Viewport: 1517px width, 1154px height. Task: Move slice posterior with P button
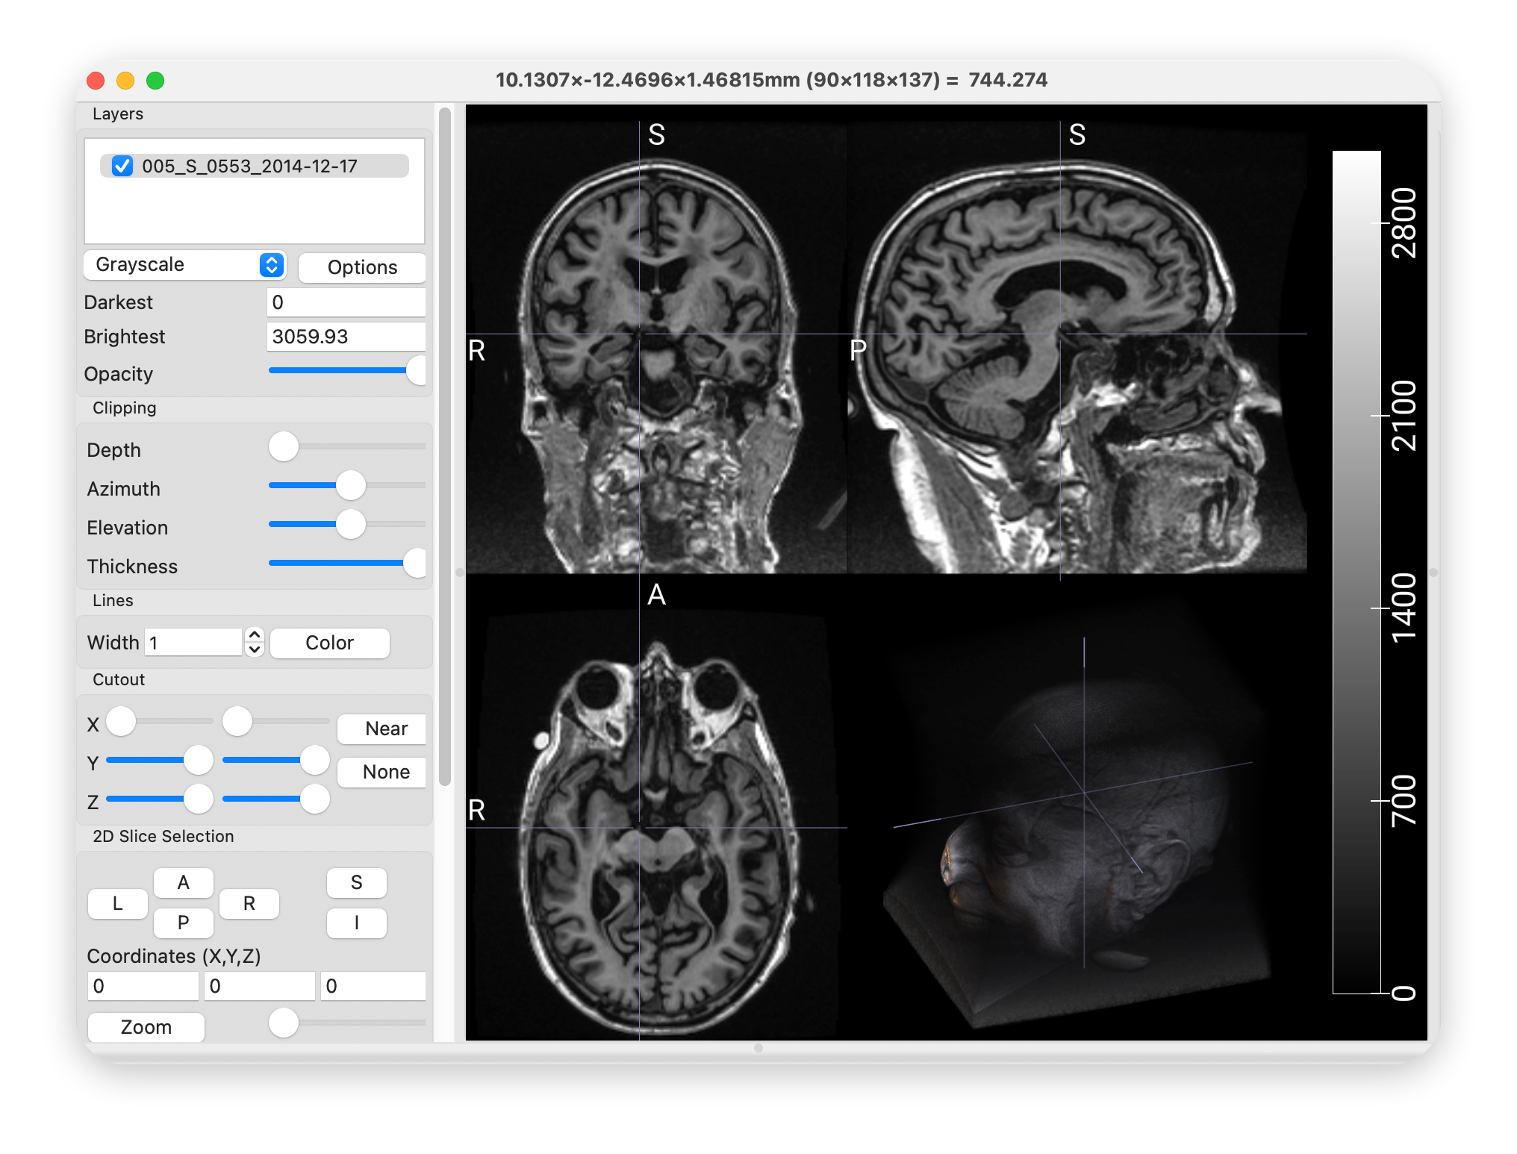(x=183, y=923)
